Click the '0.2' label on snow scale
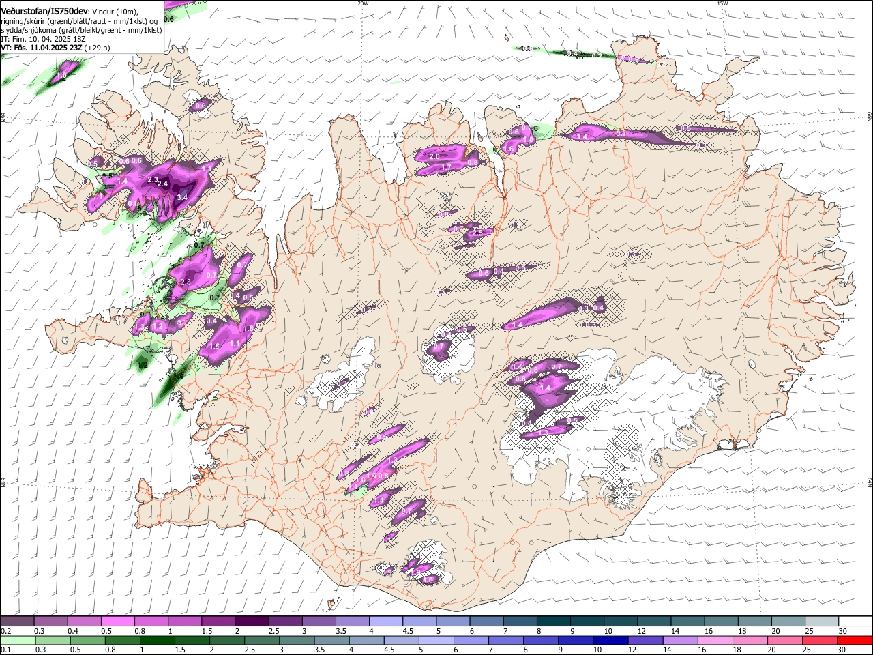Image resolution: width=873 pixels, height=655 pixels. 5,631
